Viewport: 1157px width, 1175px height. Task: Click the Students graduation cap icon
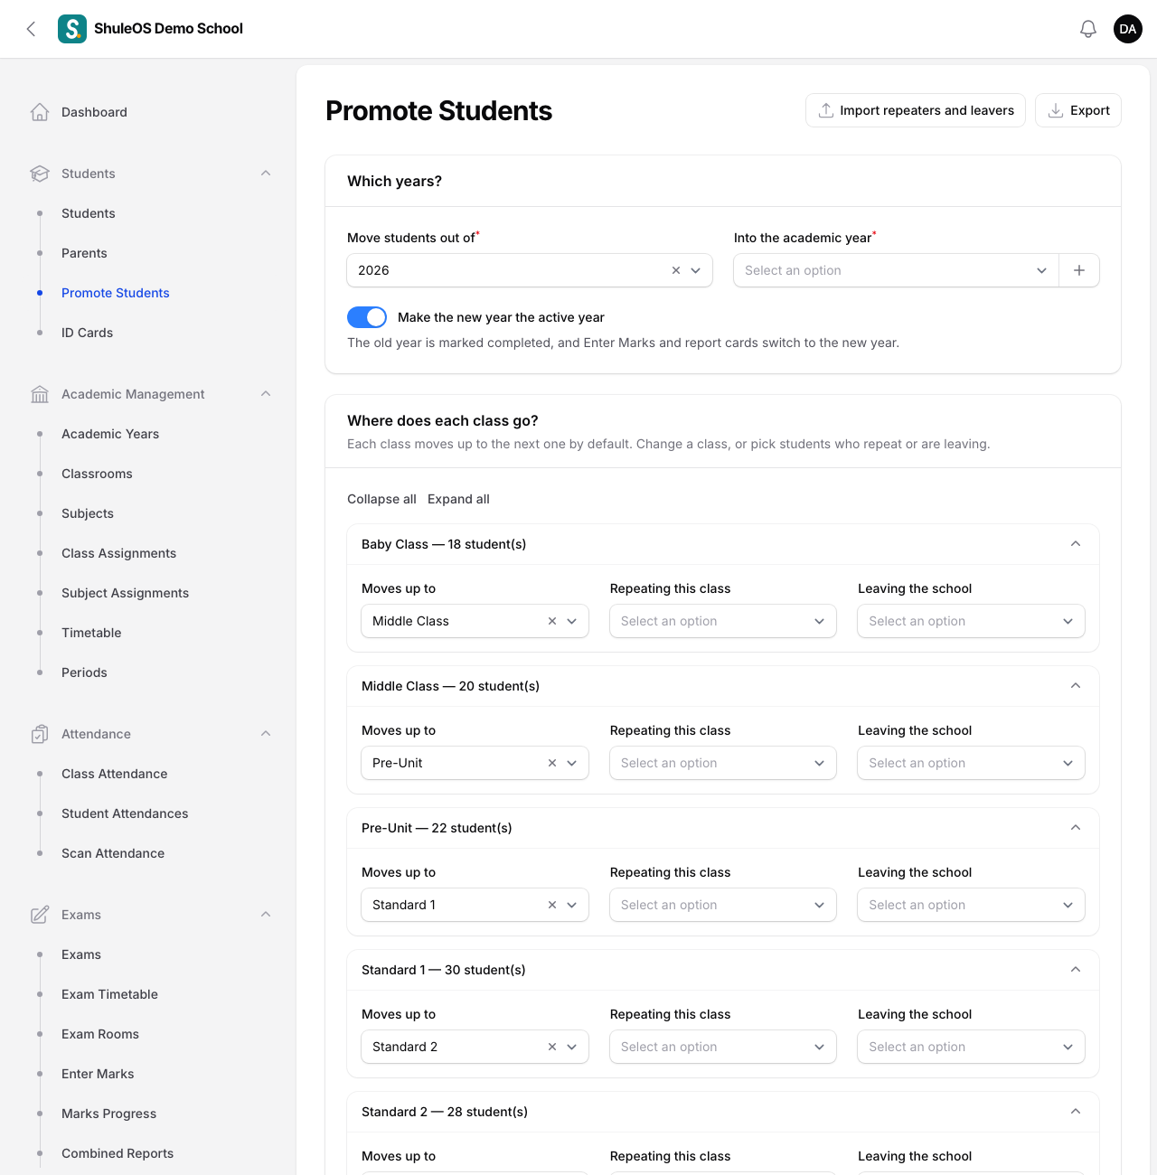(x=40, y=174)
